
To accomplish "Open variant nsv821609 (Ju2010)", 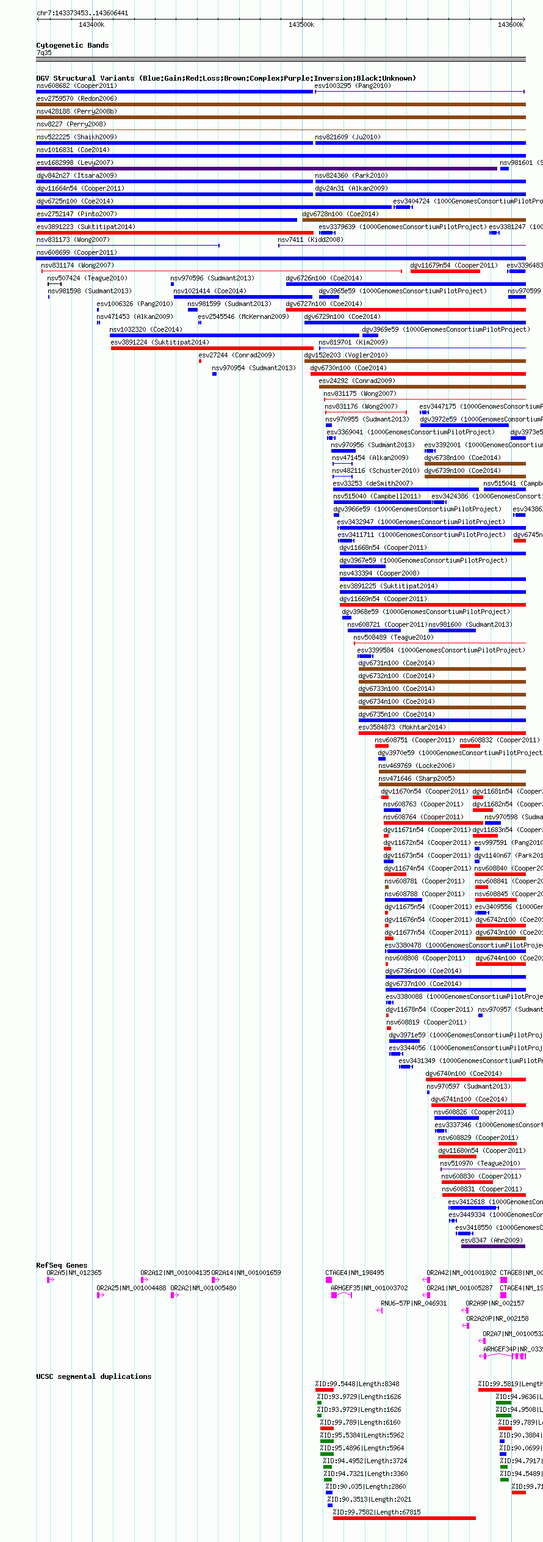I will [348, 137].
